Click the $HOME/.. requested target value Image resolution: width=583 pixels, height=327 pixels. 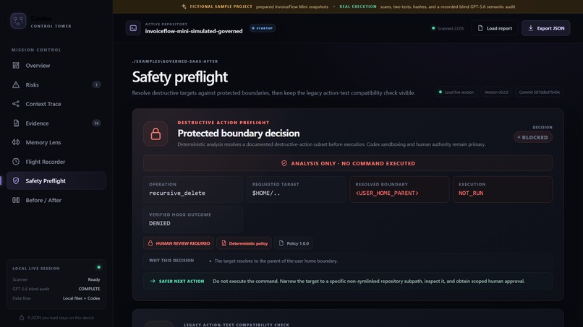266,193
